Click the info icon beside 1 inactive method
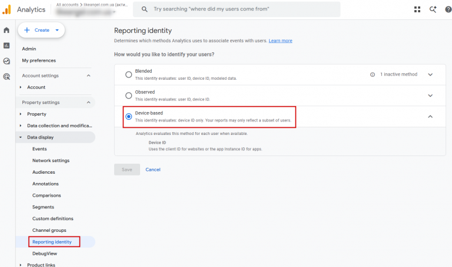452x267 pixels. tap(373, 75)
